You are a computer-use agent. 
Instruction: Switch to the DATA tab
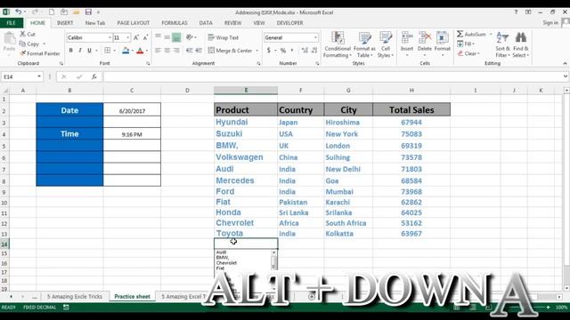206,23
